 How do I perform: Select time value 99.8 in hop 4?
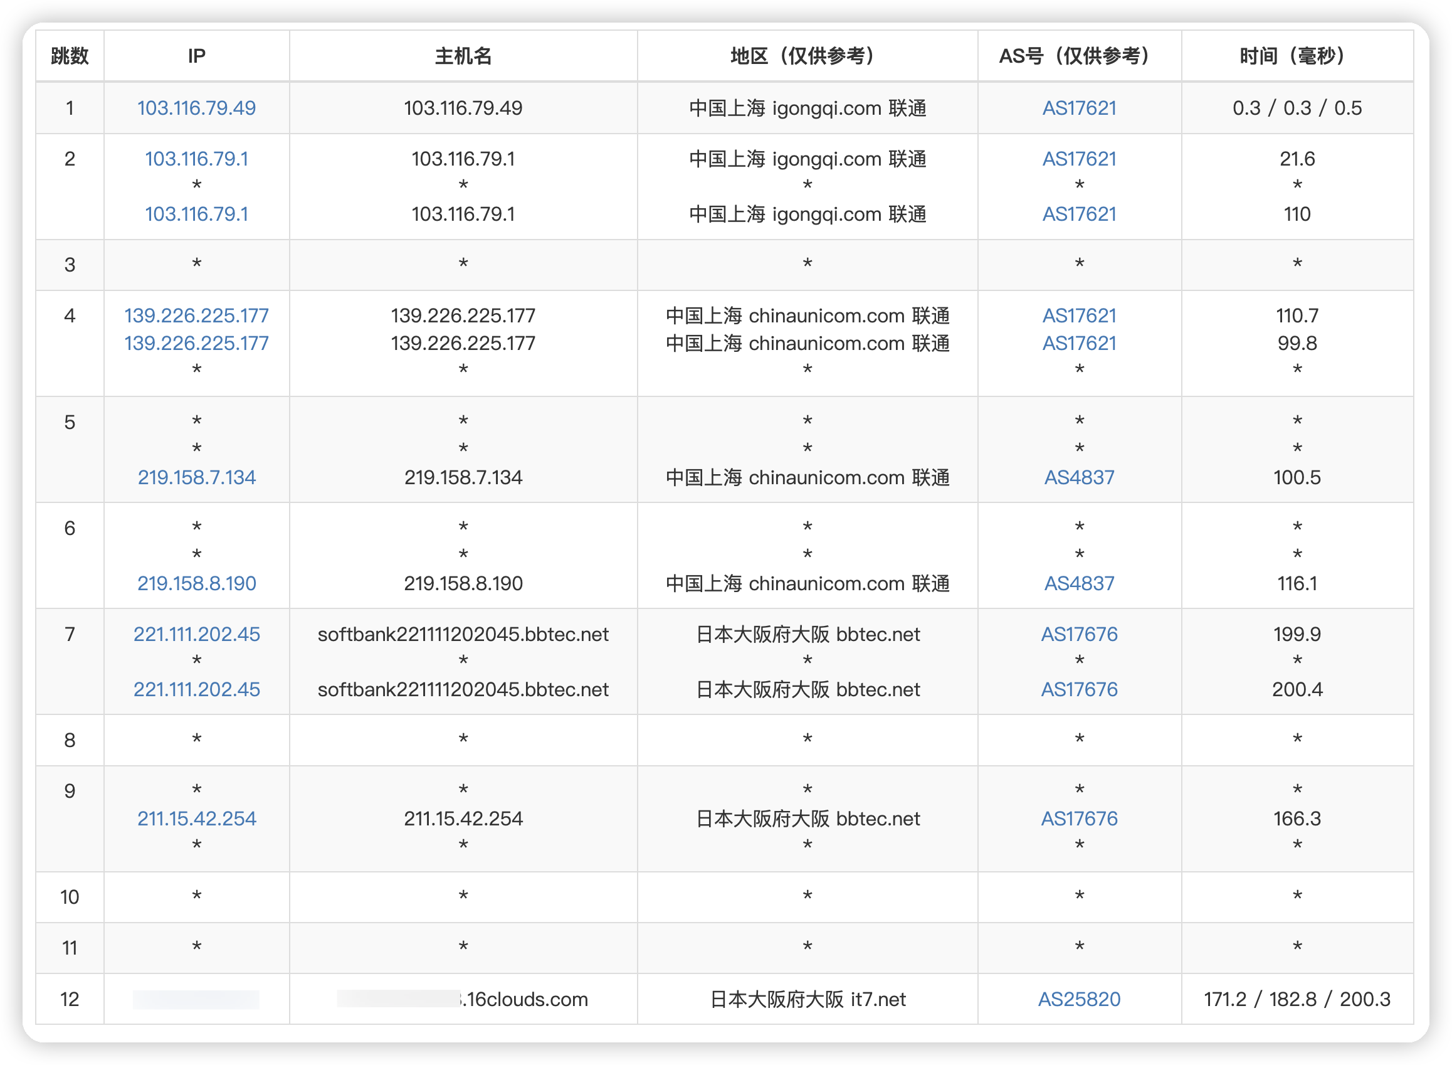tap(1297, 343)
